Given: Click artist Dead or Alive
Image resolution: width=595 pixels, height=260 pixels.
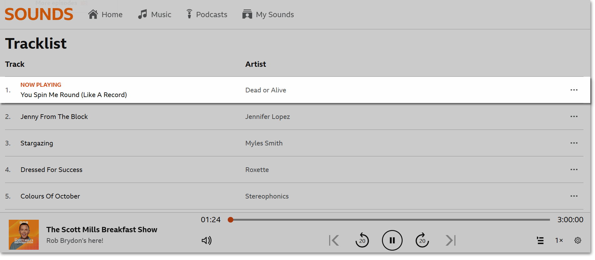Looking at the screenshot, I should (266, 90).
